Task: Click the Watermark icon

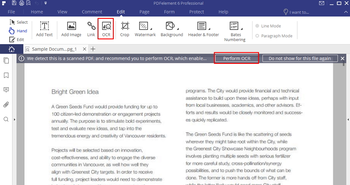Action: tap(143, 26)
